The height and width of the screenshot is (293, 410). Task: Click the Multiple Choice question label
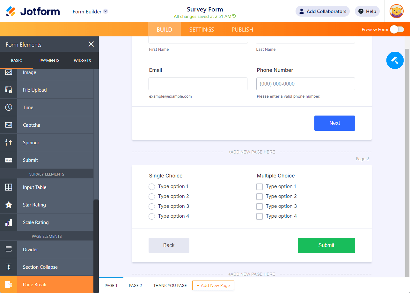(276, 176)
